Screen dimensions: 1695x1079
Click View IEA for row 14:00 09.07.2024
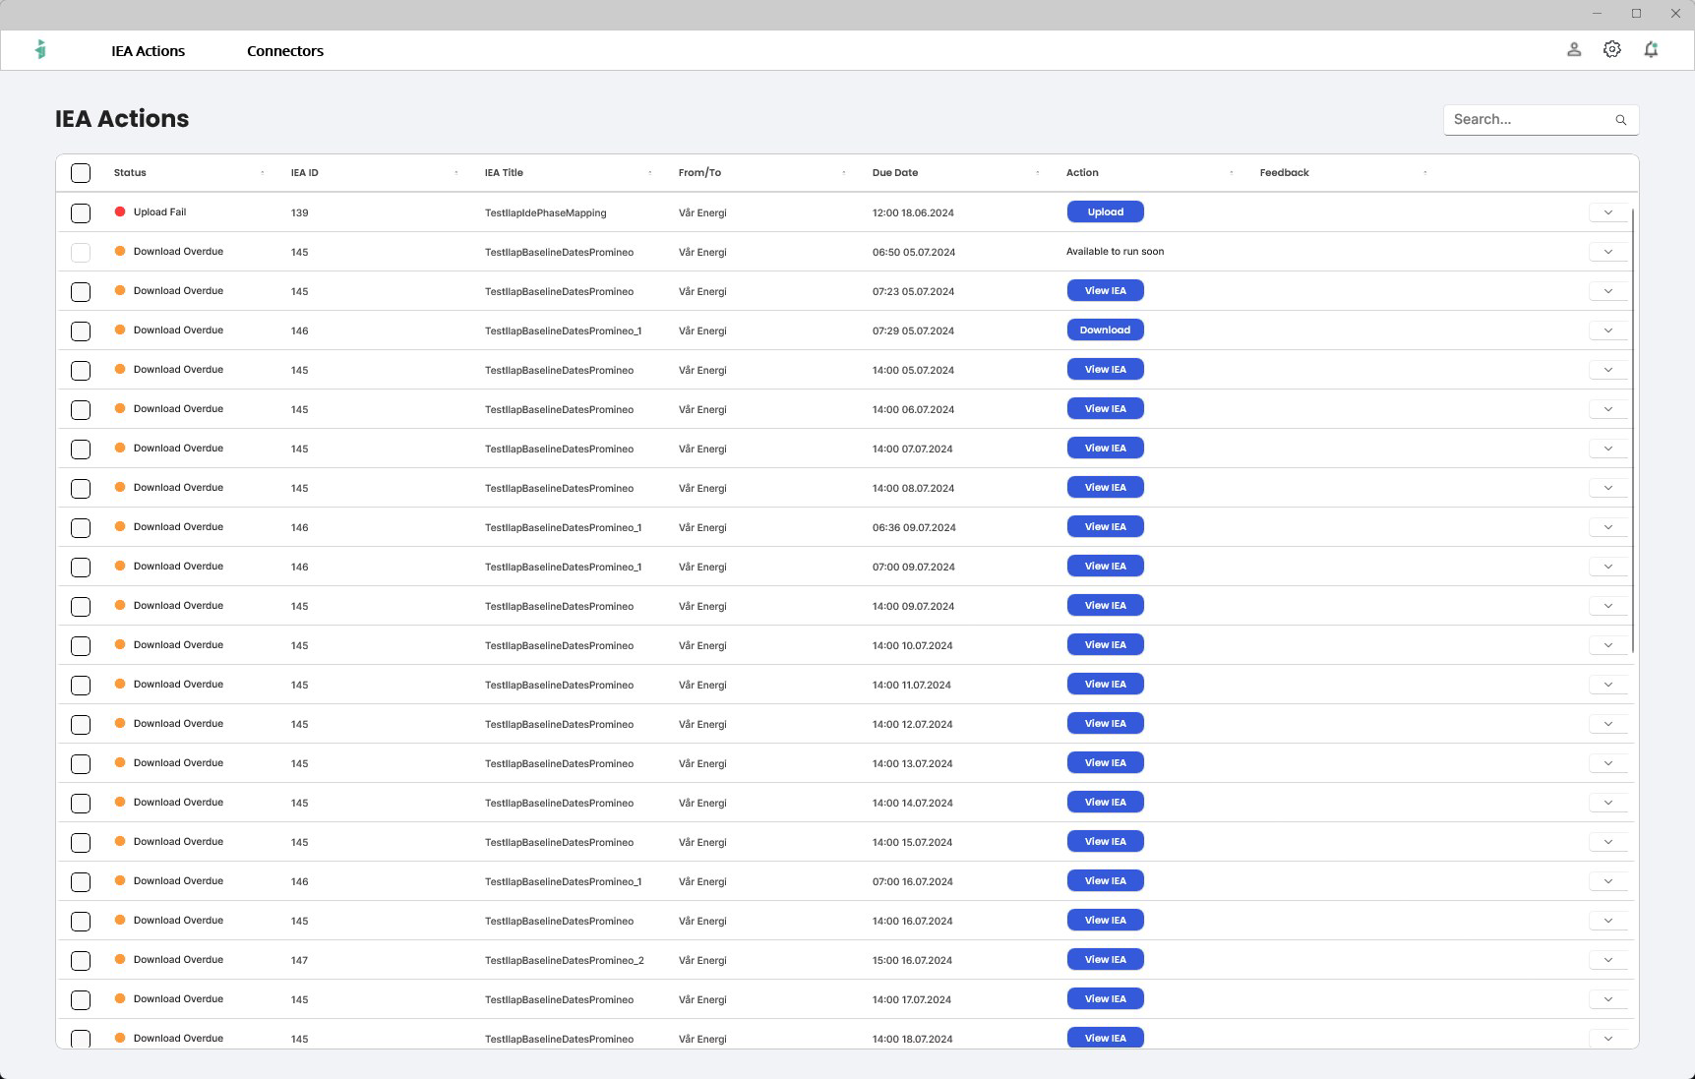click(1106, 606)
